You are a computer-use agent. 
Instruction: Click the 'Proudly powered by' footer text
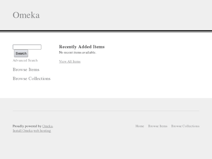[27, 126]
